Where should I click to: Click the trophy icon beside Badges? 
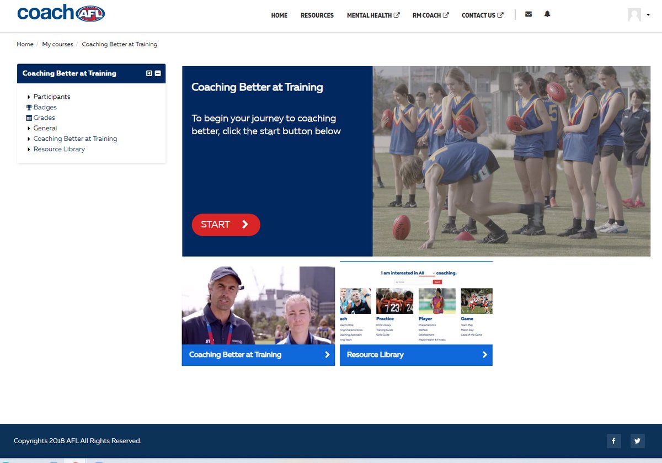pyautogui.click(x=29, y=108)
